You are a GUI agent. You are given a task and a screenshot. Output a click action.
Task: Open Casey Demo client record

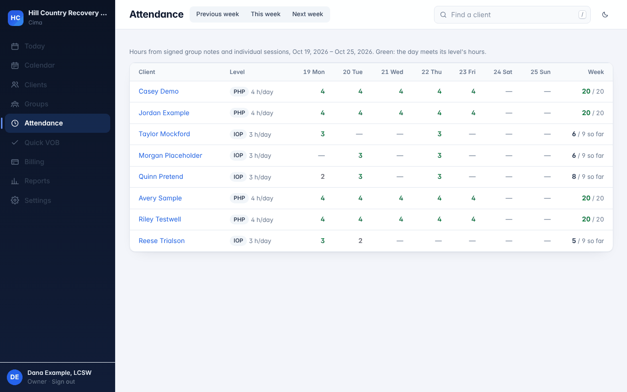tap(159, 91)
